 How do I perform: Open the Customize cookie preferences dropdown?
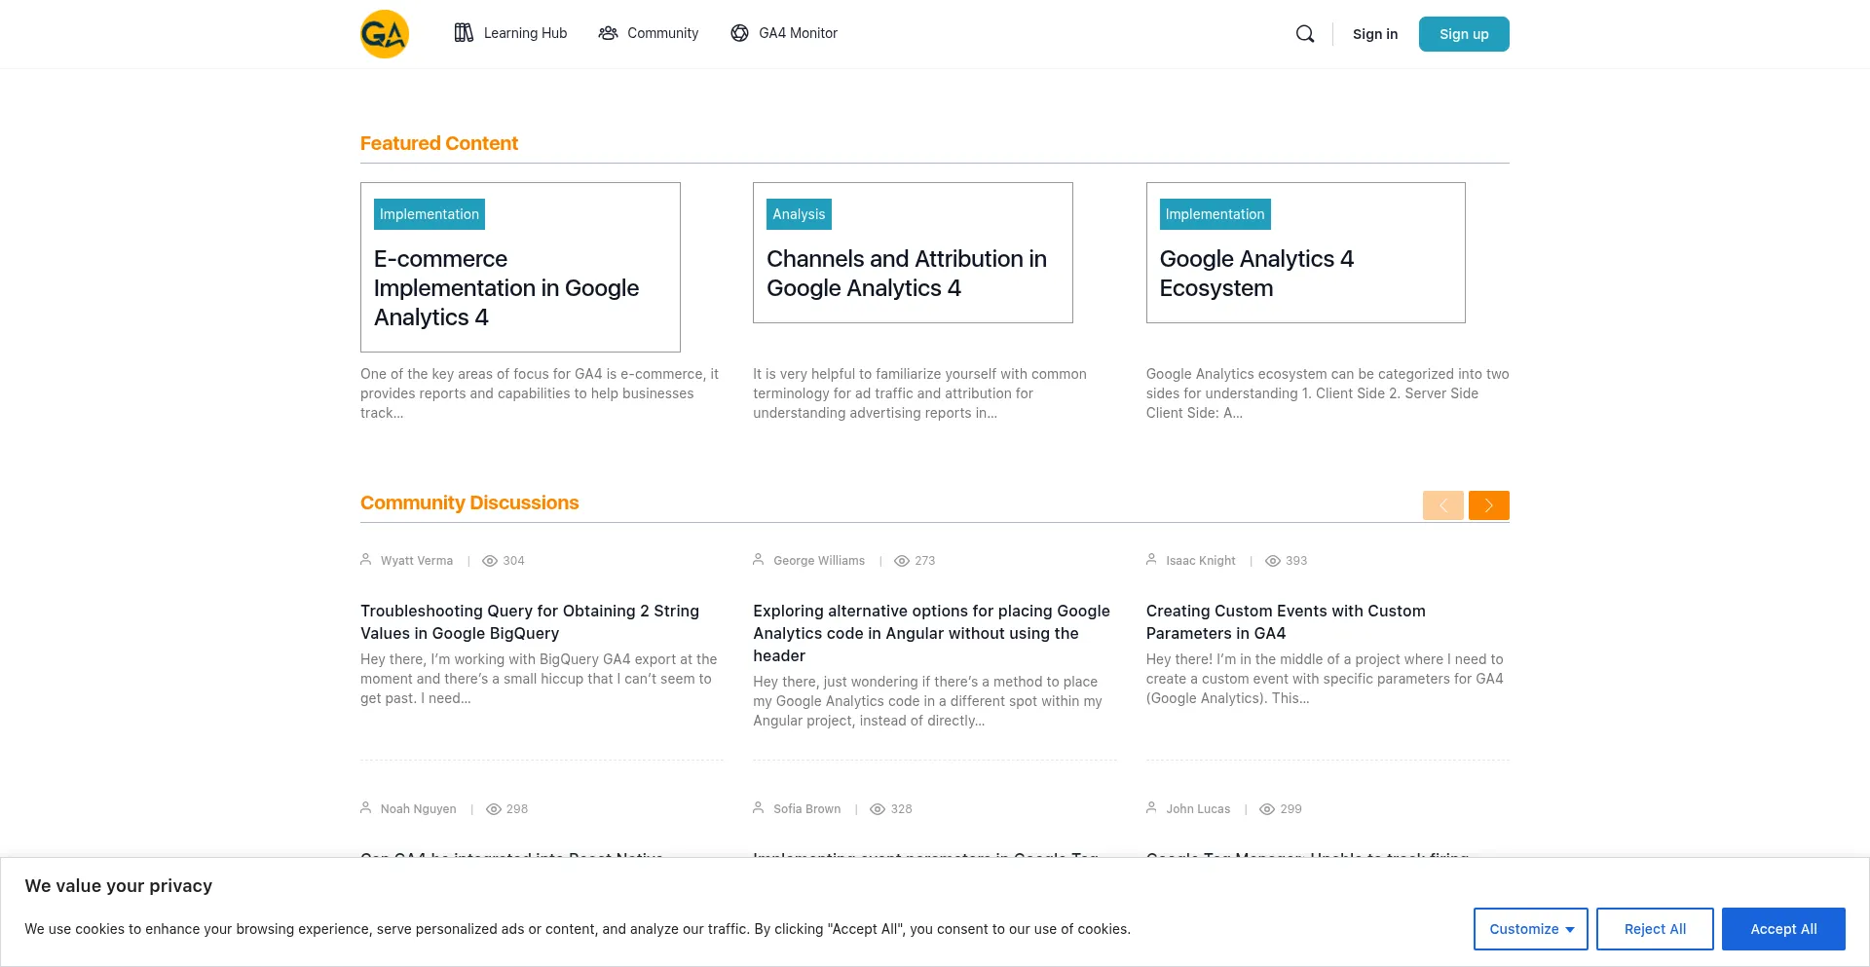pos(1530,928)
